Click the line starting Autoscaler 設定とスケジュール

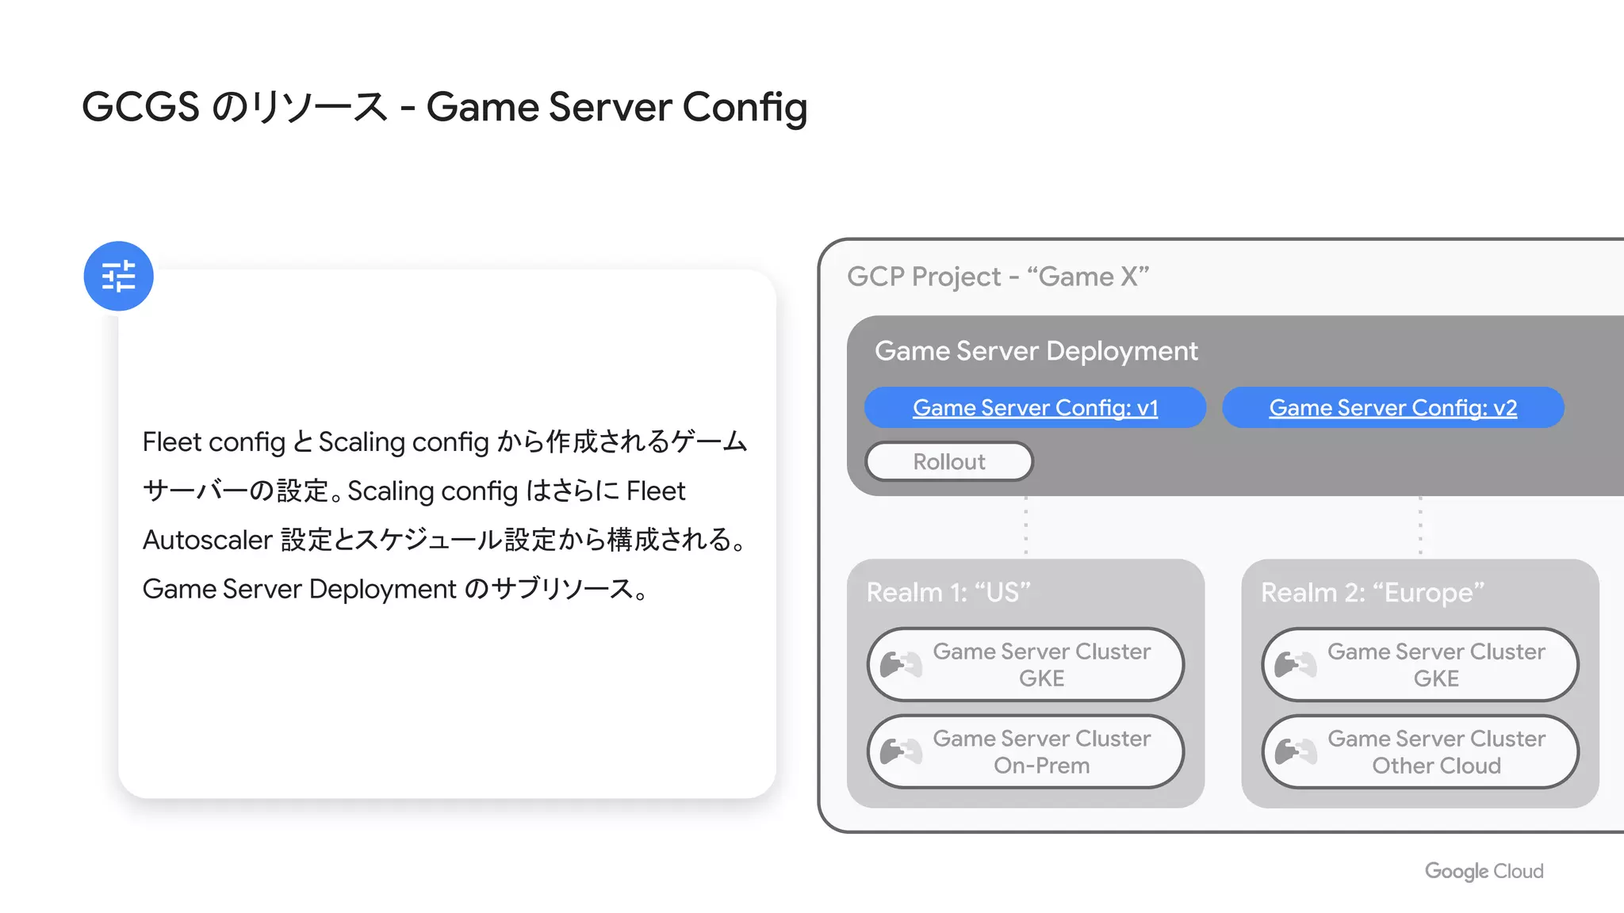[x=445, y=540]
